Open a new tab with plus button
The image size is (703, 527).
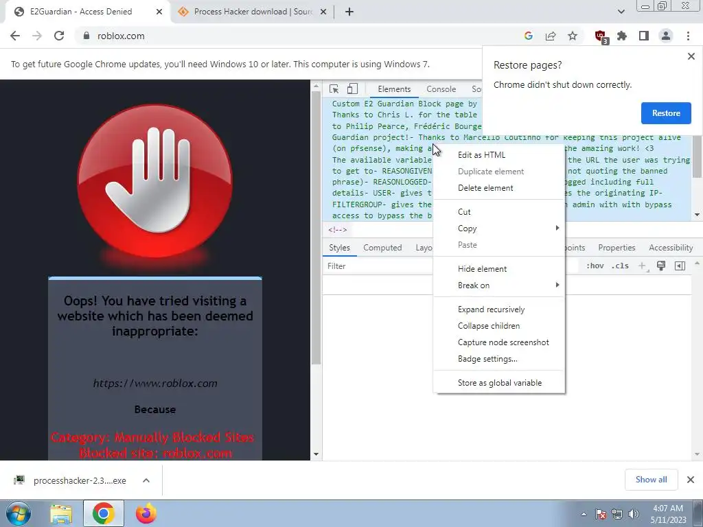[x=349, y=12]
